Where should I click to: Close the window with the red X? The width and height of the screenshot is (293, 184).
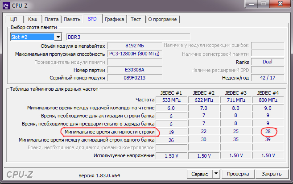pos(281,4)
